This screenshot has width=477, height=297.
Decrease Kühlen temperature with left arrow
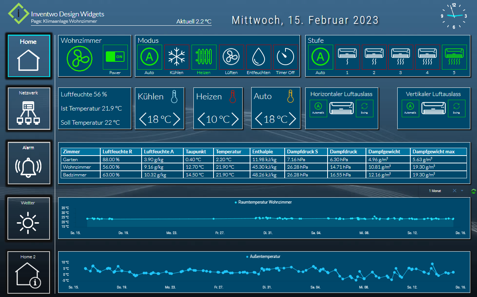pos(143,119)
